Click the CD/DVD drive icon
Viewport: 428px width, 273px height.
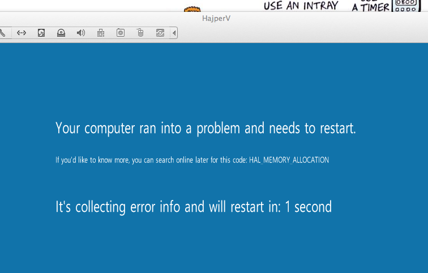click(61, 33)
